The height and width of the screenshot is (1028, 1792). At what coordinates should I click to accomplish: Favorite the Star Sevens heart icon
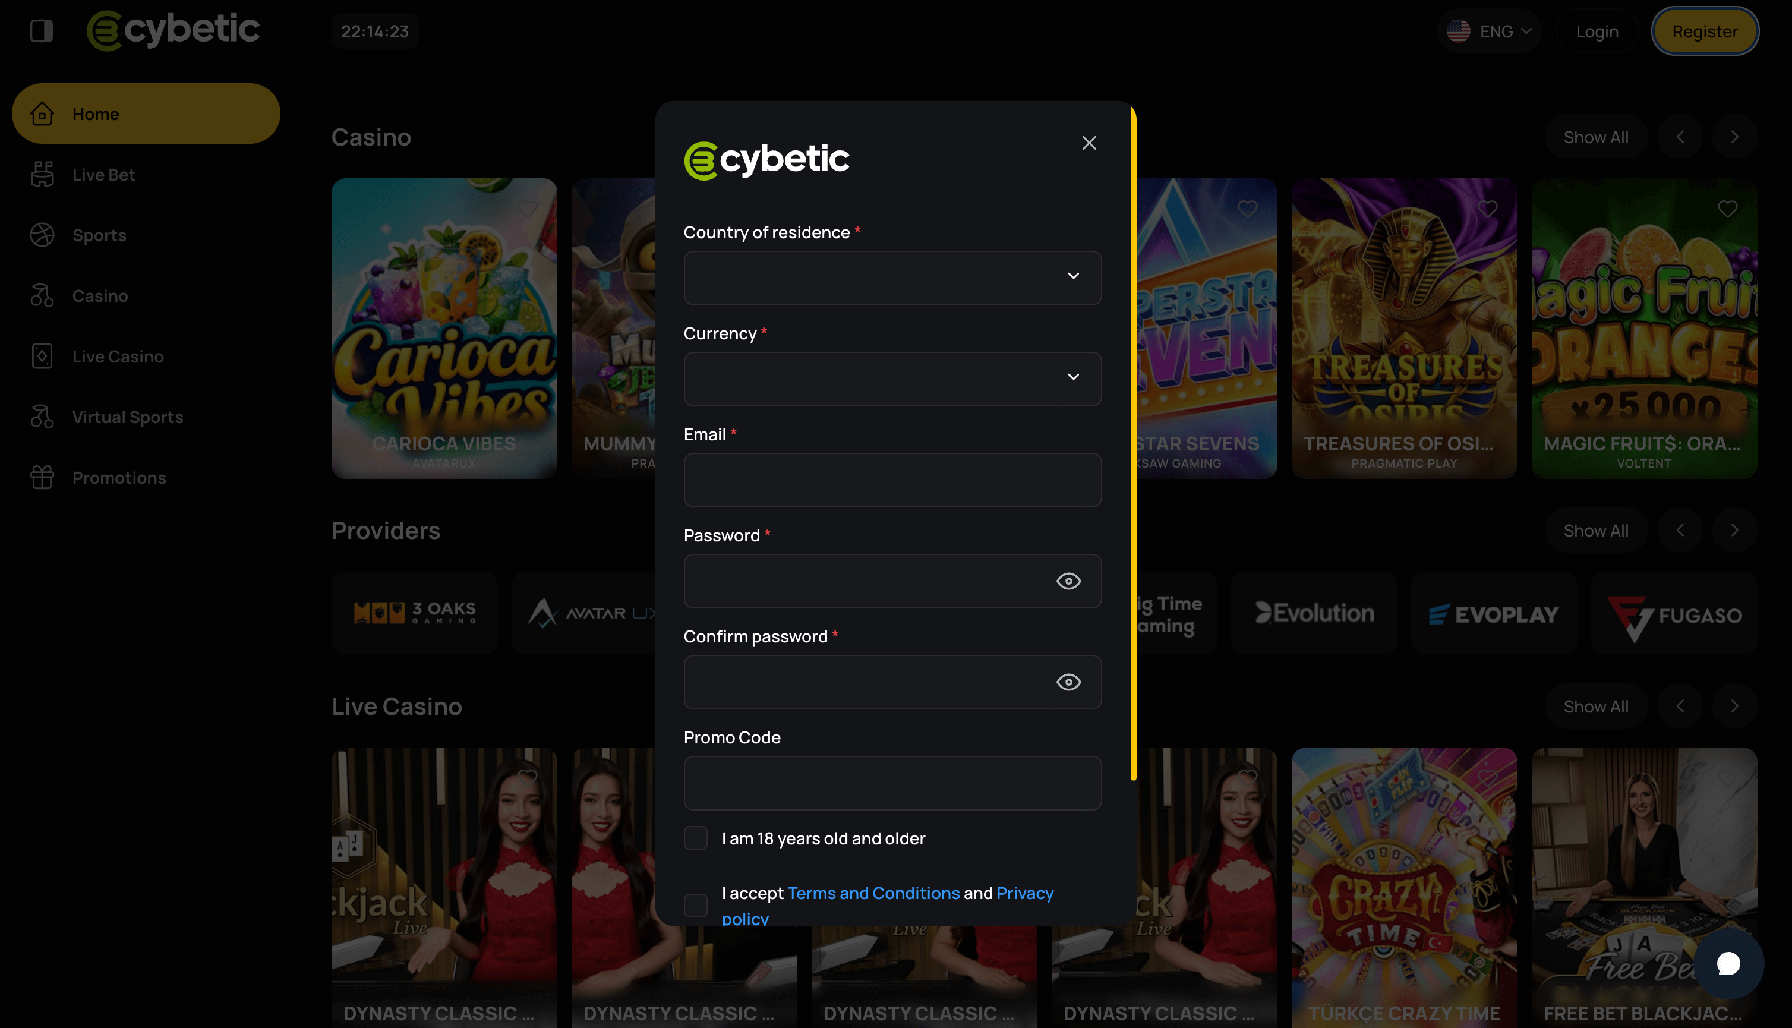[1248, 209]
